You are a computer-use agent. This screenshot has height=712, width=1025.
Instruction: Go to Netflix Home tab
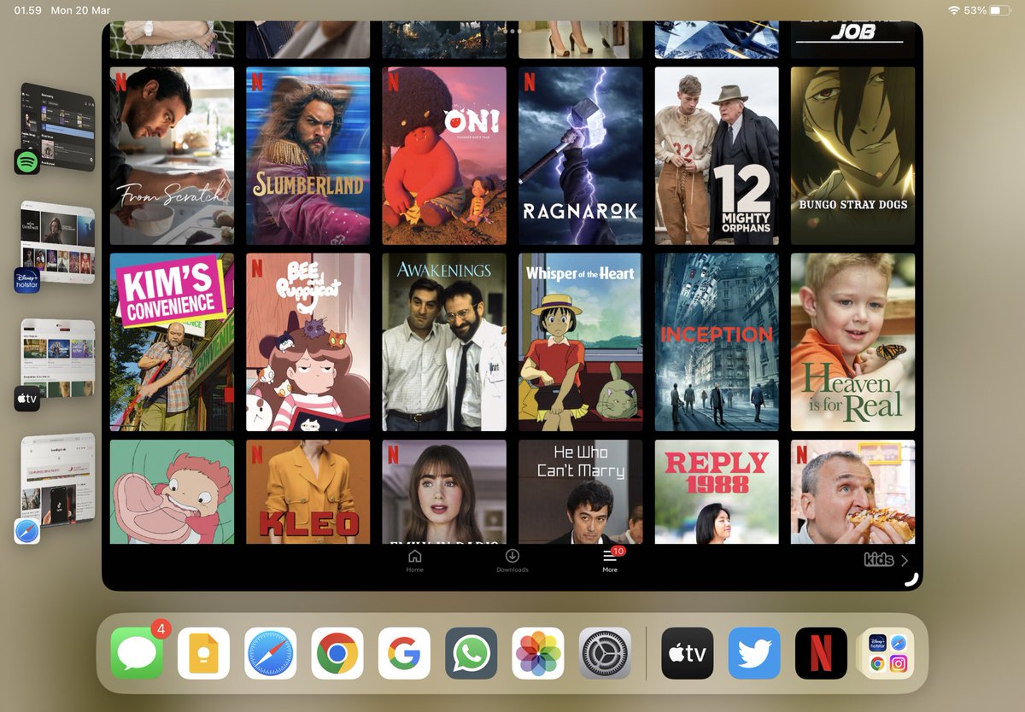click(415, 561)
